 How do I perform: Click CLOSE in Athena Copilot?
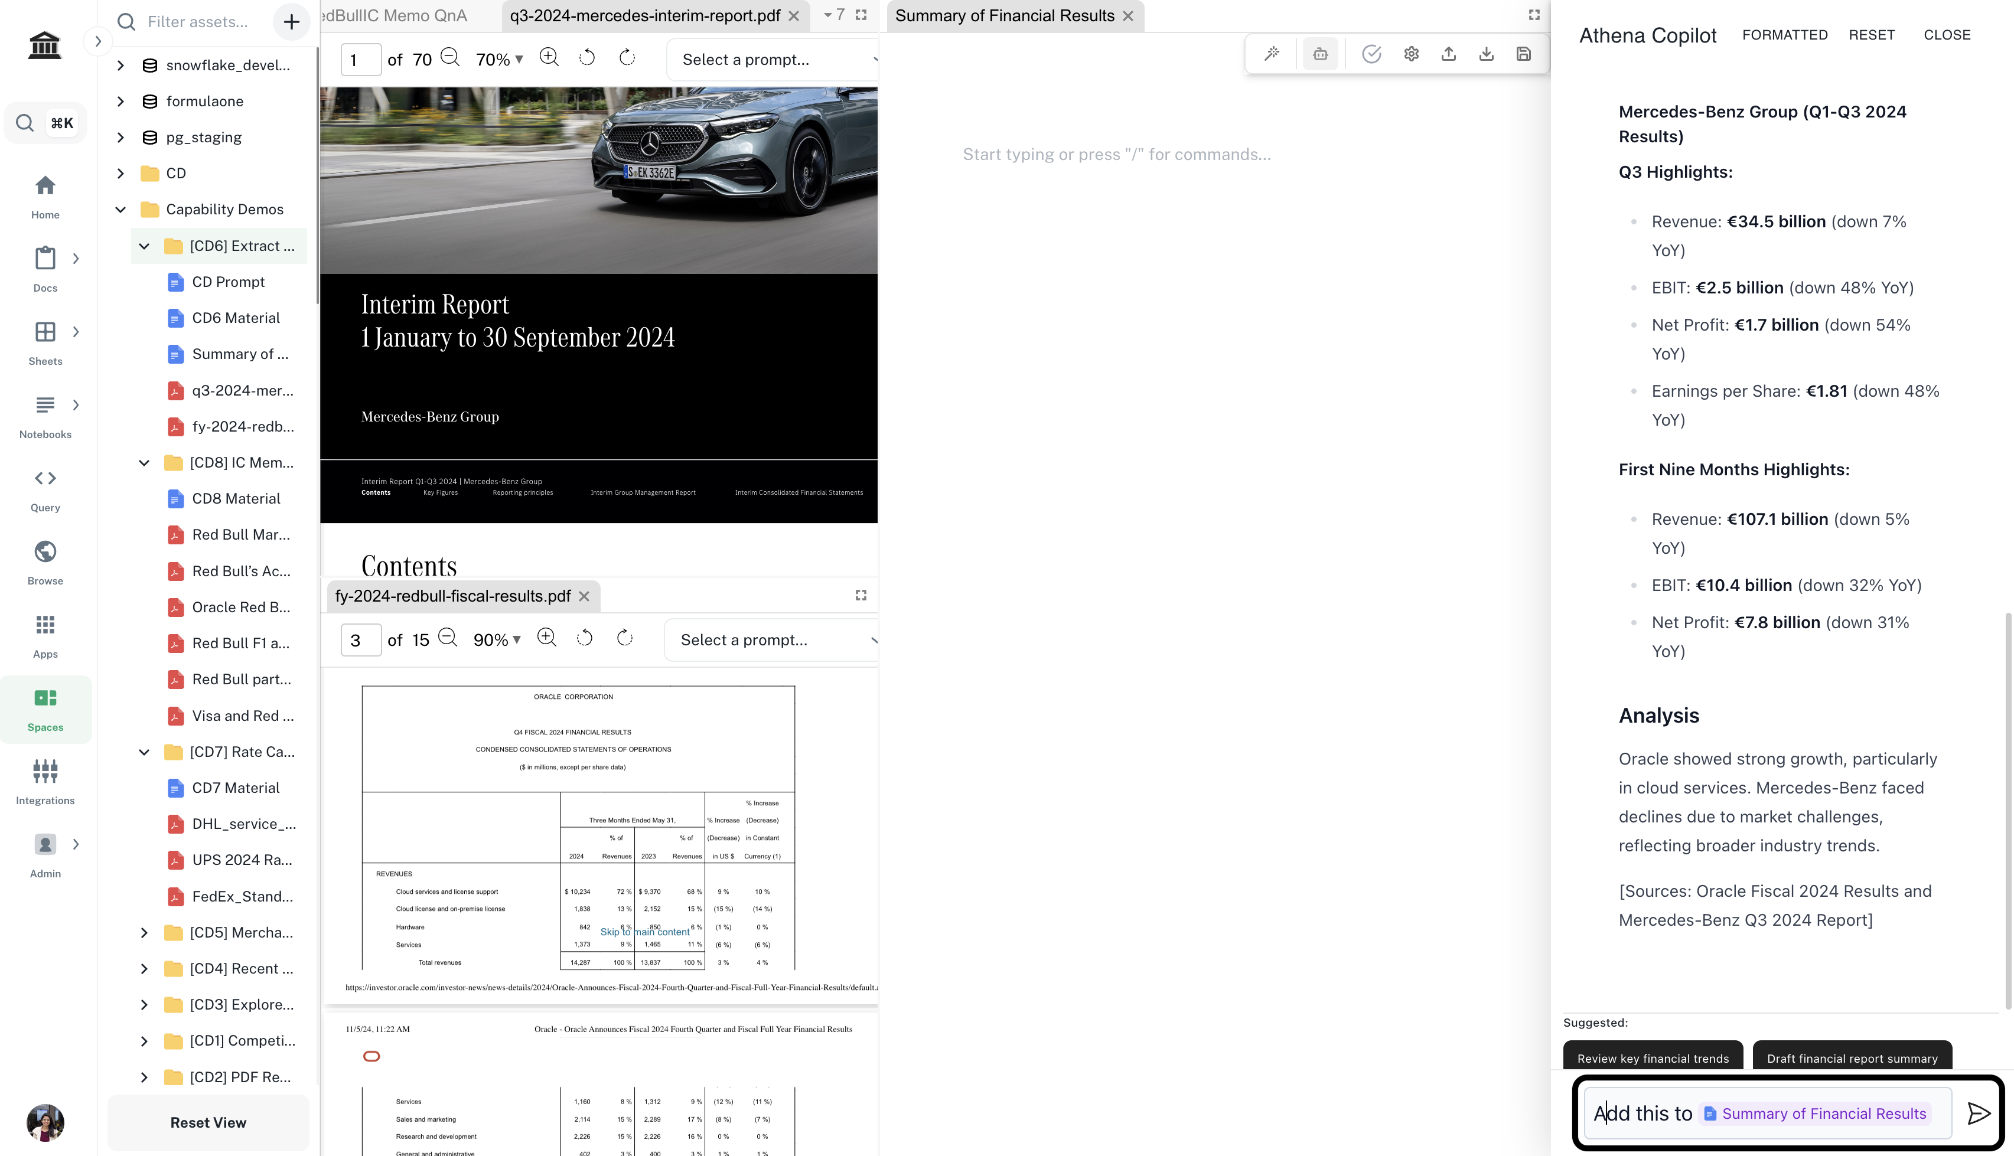tap(1947, 35)
